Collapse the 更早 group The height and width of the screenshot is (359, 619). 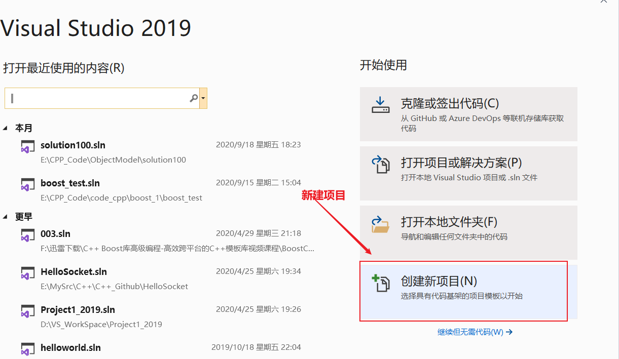click(x=5, y=217)
